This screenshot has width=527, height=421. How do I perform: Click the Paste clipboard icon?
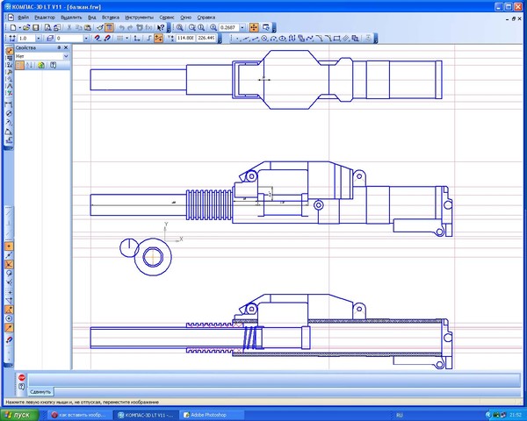[88, 27]
